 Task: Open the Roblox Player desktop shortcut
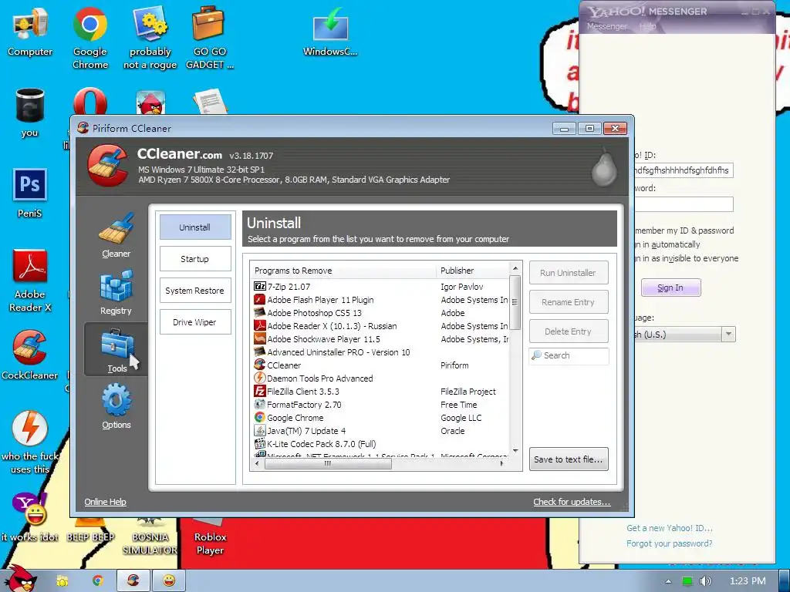click(x=210, y=536)
